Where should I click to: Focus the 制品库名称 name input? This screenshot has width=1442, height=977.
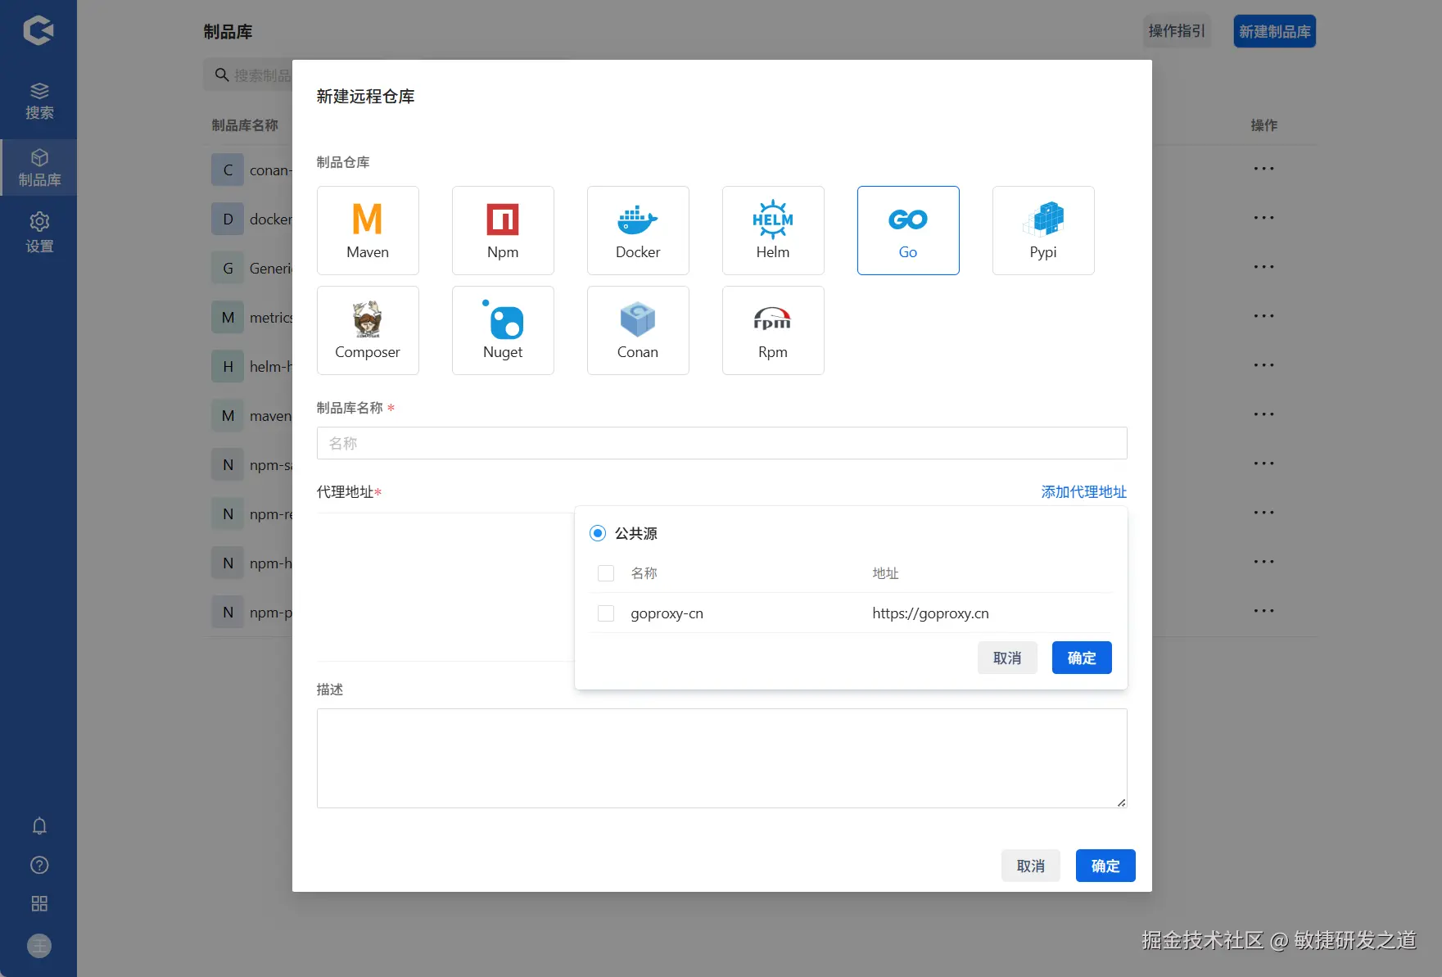pos(722,443)
